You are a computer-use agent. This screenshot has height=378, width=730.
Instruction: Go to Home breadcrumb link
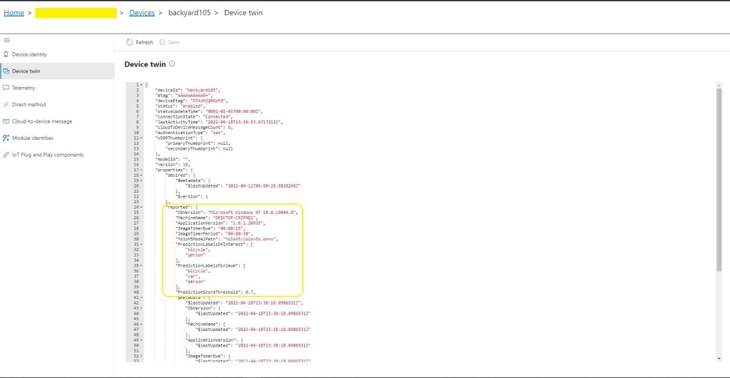click(x=14, y=13)
